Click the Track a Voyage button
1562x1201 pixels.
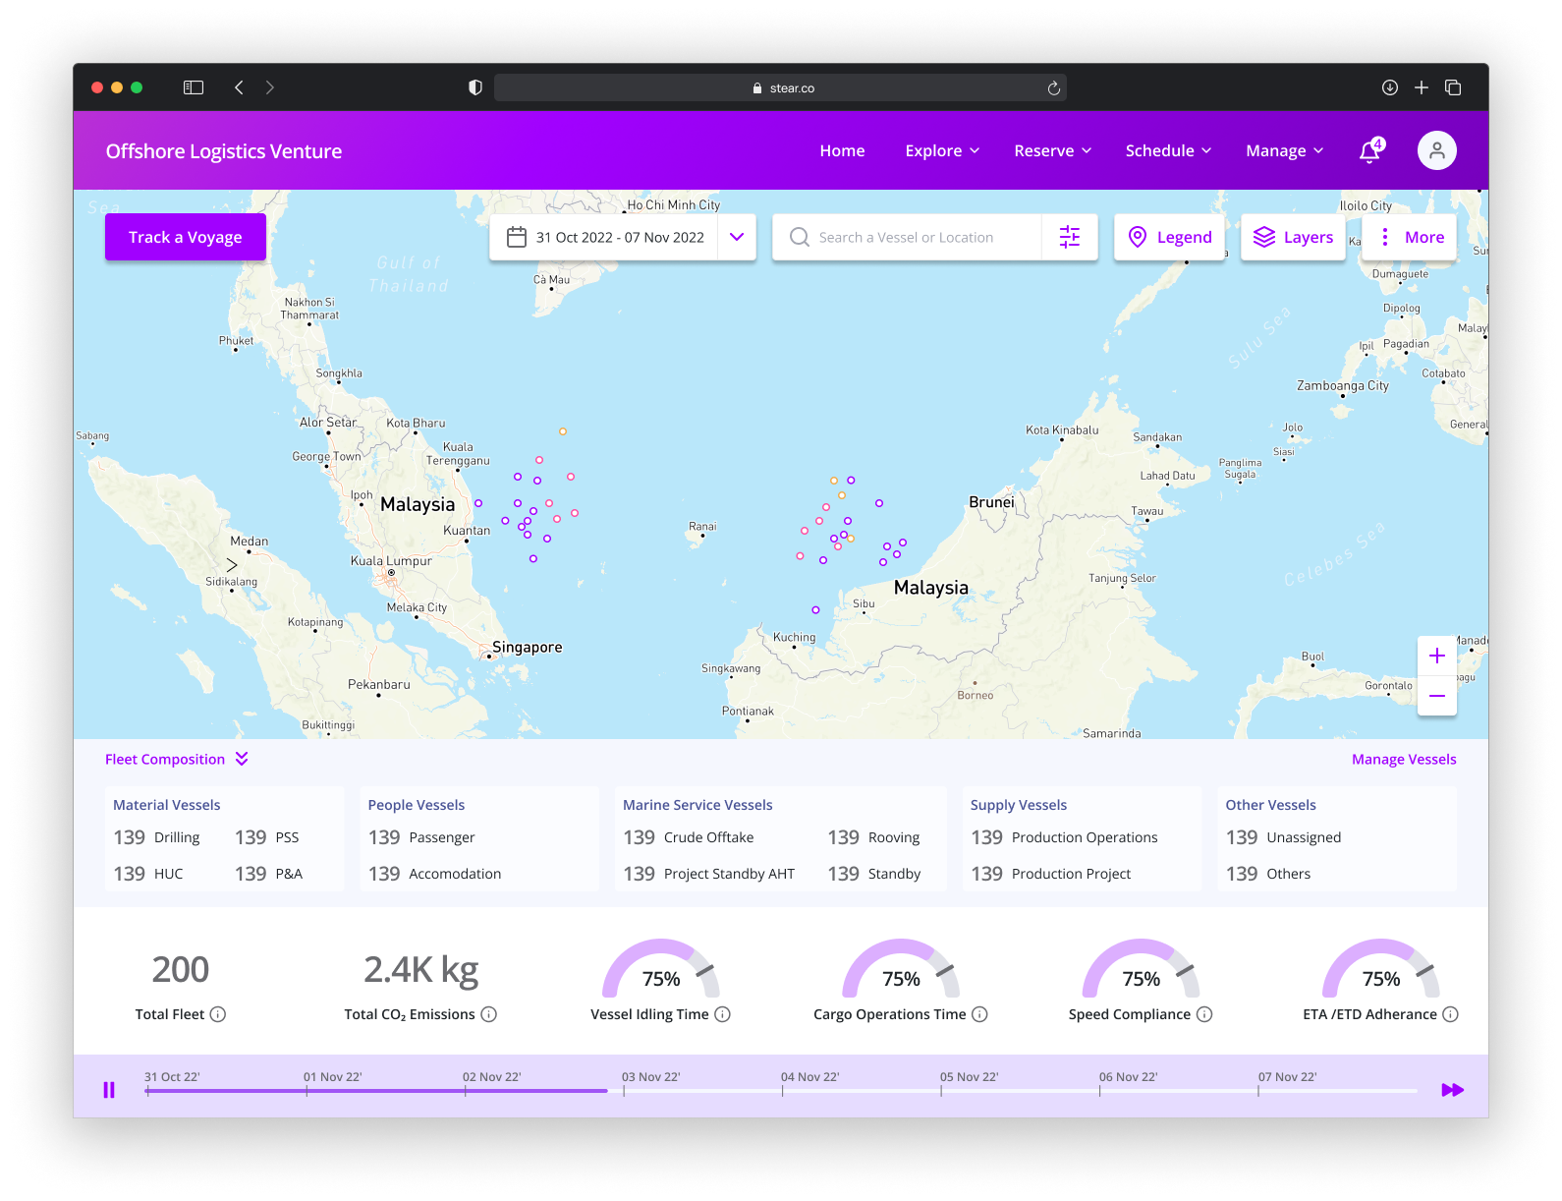click(x=186, y=237)
